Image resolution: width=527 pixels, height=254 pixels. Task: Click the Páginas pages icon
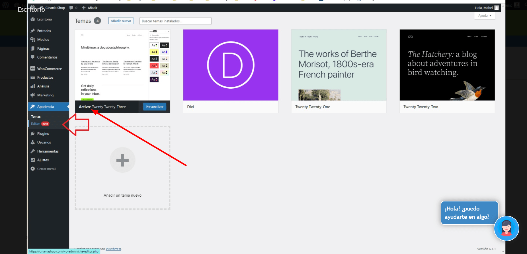click(x=33, y=49)
